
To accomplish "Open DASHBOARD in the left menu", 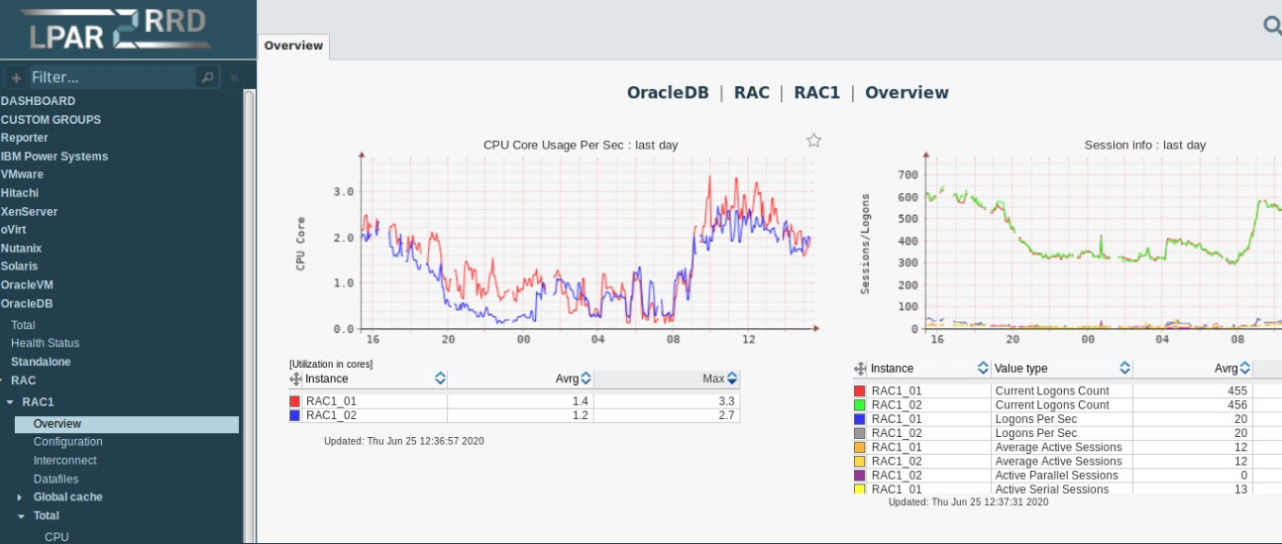I will pyautogui.click(x=38, y=101).
